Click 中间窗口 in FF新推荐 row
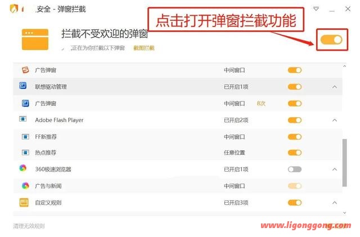The image size is (360, 237). 235,137
